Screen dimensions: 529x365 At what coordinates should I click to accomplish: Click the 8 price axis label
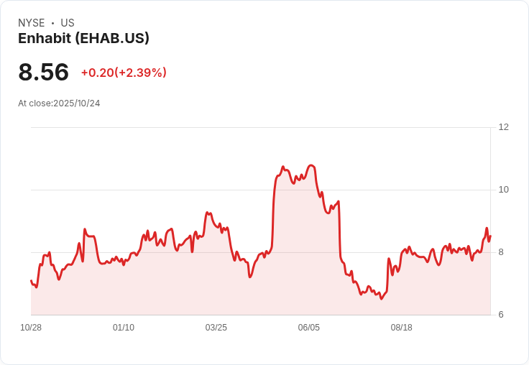point(501,252)
